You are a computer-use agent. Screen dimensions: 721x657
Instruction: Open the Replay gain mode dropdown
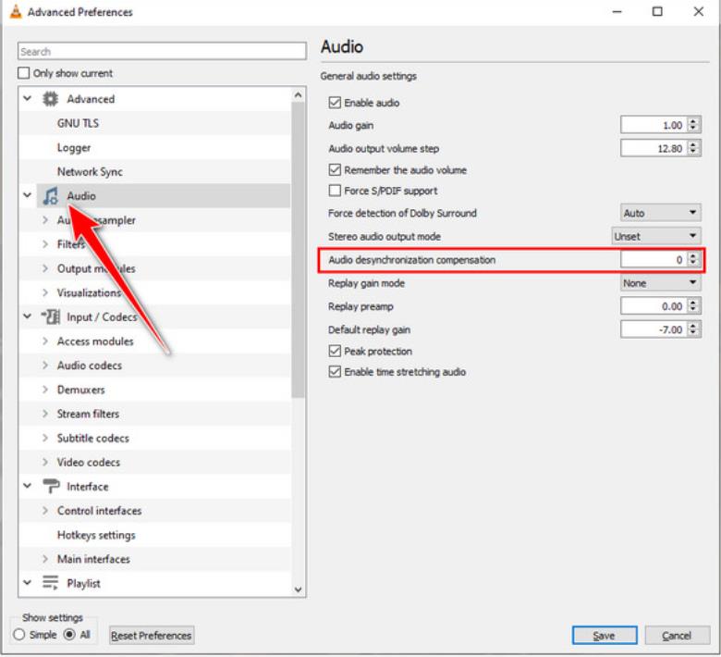point(660,282)
